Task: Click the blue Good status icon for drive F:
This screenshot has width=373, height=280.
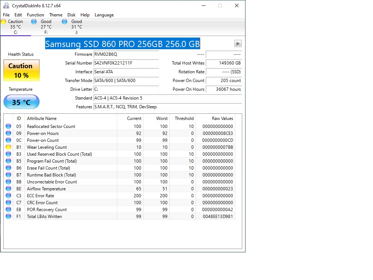Action: pos(34,22)
